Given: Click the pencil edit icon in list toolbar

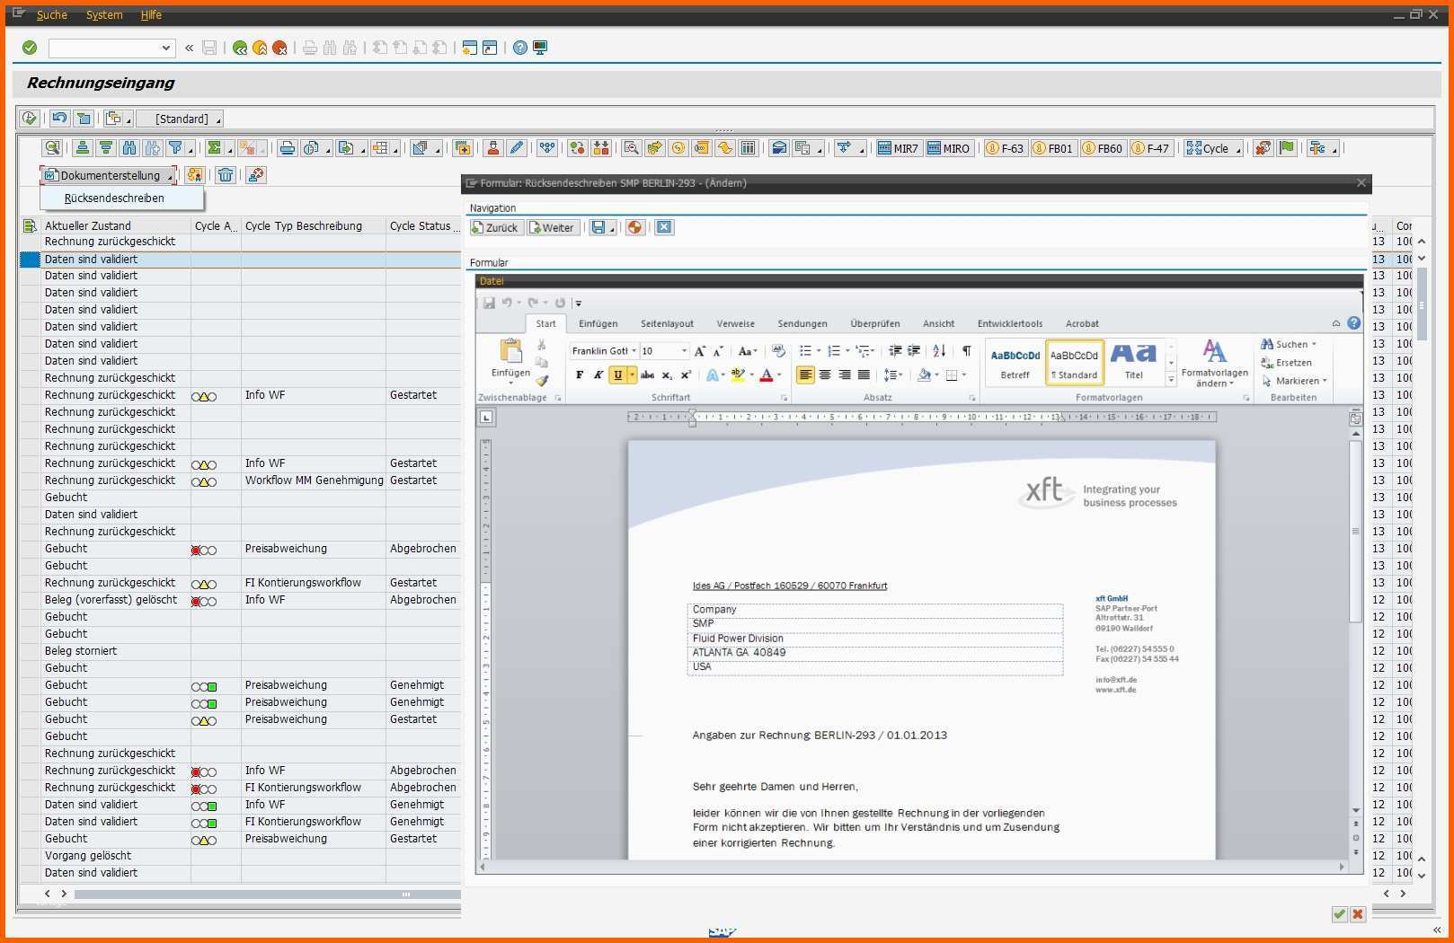Looking at the screenshot, I should 516,148.
